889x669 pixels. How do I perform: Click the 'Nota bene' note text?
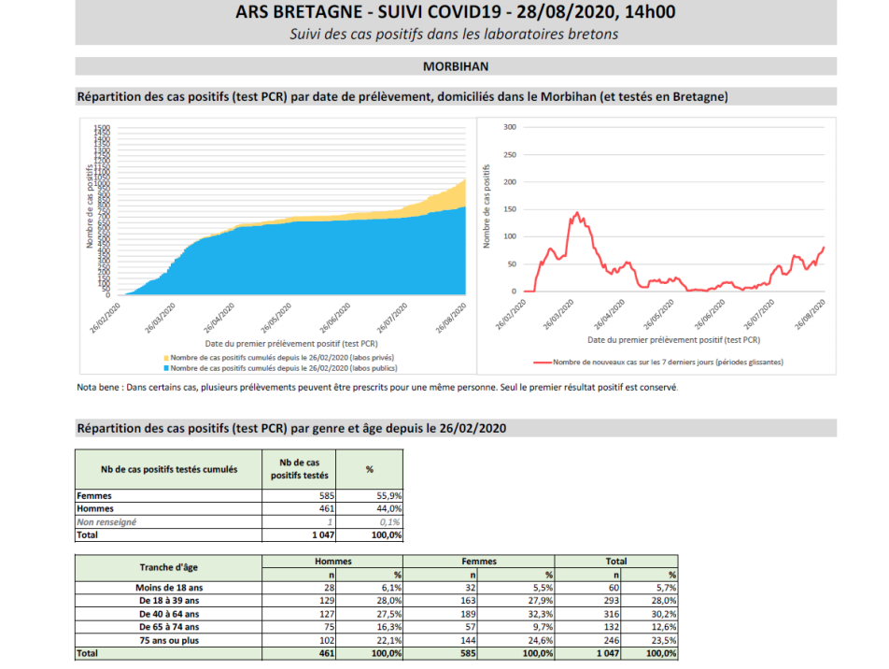(377, 388)
